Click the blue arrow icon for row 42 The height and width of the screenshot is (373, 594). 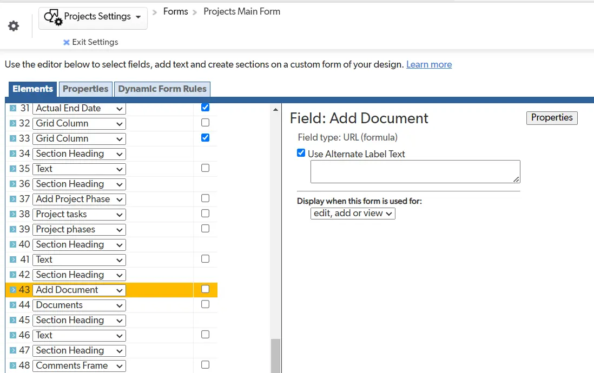pos(13,275)
